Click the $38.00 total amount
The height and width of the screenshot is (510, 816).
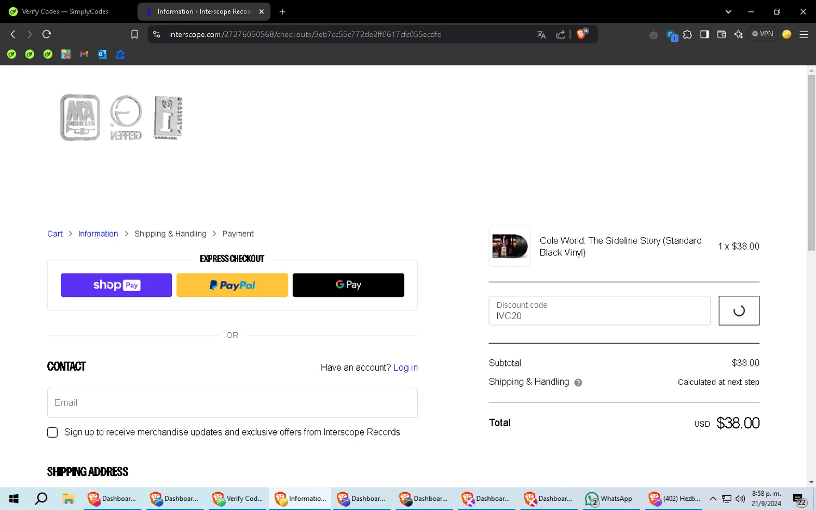pyautogui.click(x=738, y=423)
